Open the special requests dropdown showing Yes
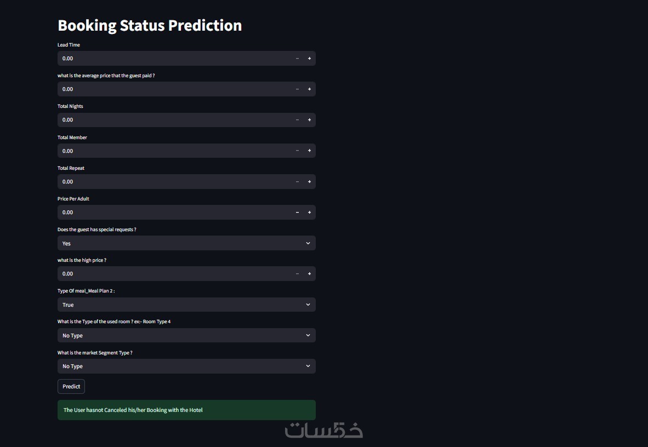The image size is (648, 447). 186,243
